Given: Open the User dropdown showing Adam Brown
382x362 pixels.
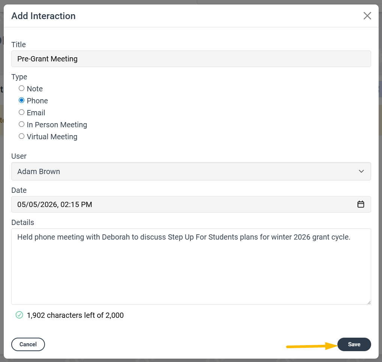Looking at the screenshot, I should tap(191, 171).
